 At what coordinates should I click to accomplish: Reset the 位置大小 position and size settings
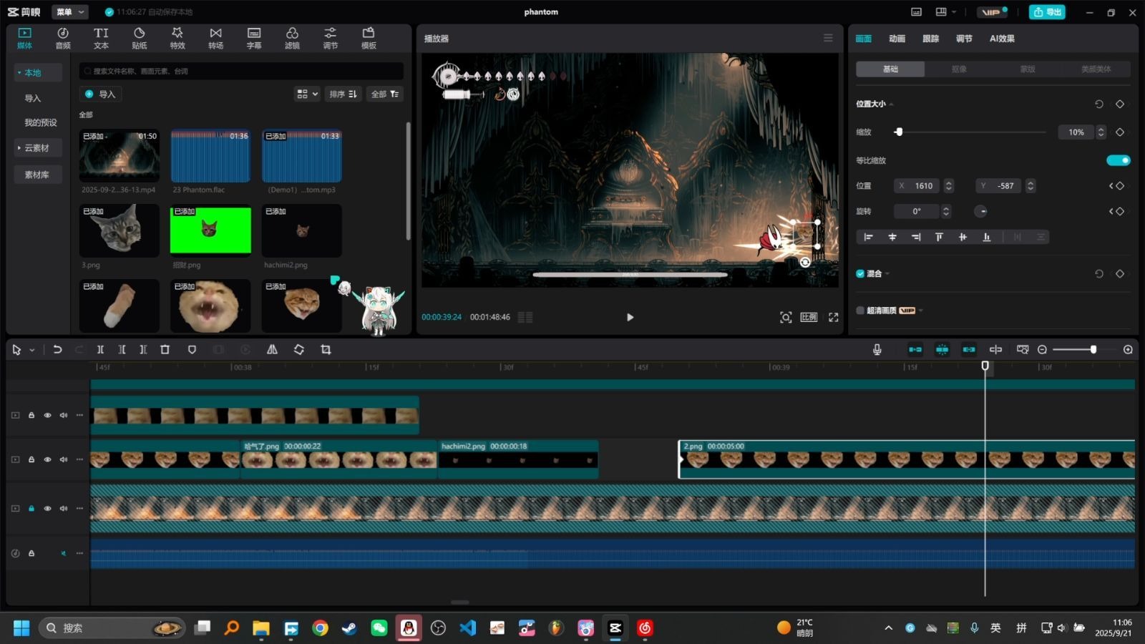[1099, 104]
